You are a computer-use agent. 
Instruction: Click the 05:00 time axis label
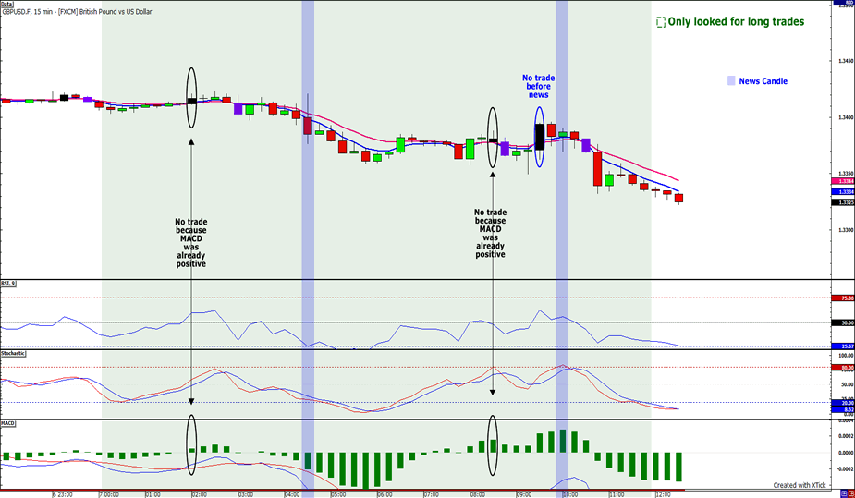pyautogui.click(x=338, y=494)
